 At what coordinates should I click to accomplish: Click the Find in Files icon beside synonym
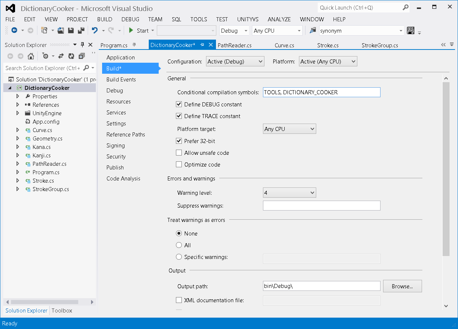pyautogui.click(x=313, y=30)
